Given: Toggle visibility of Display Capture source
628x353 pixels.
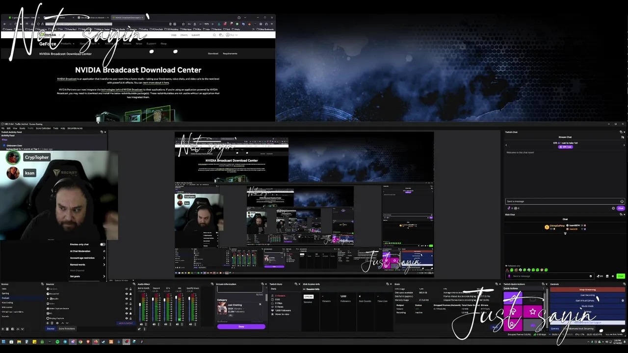Looking at the screenshot, I should 127,318.
